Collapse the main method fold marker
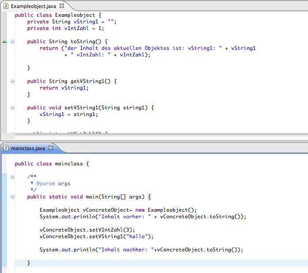 click(x=12, y=197)
